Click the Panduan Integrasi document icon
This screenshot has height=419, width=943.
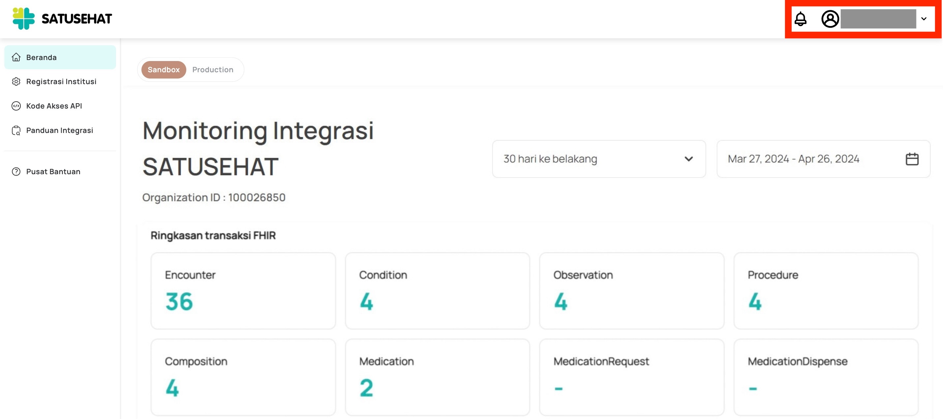tap(16, 130)
